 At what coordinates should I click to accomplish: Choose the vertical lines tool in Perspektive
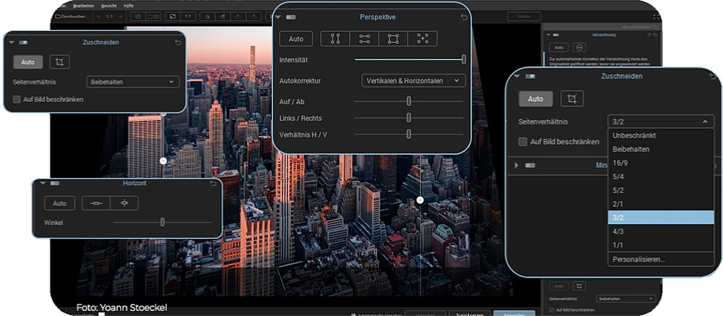[335, 39]
